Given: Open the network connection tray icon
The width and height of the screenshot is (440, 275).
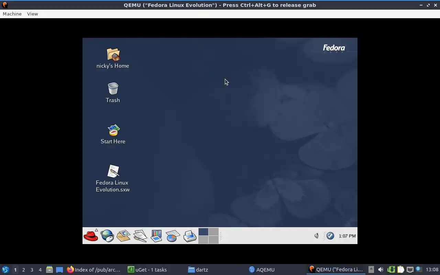Looking at the screenshot, I should [x=410, y=269].
